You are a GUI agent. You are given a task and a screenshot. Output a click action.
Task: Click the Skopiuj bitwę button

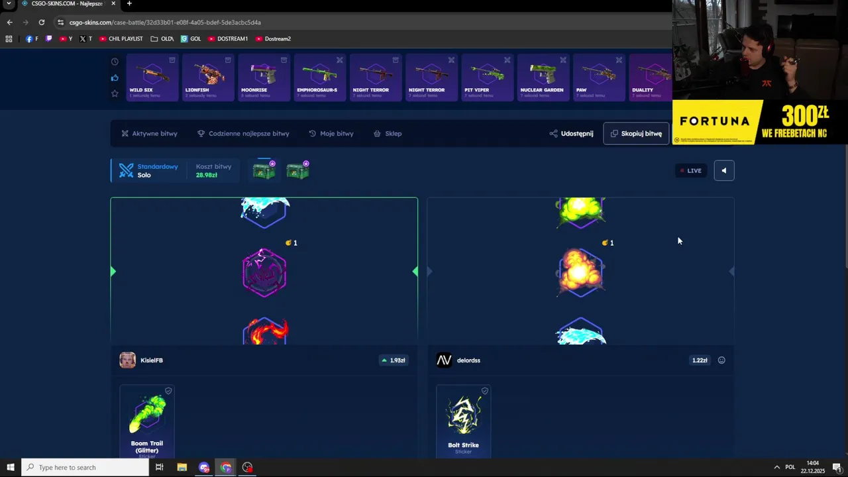(x=636, y=133)
